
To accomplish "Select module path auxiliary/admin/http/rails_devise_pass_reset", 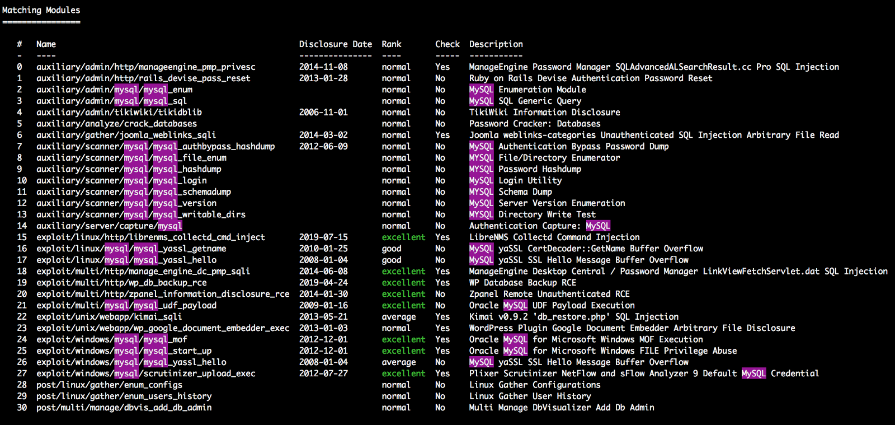I will (143, 78).
